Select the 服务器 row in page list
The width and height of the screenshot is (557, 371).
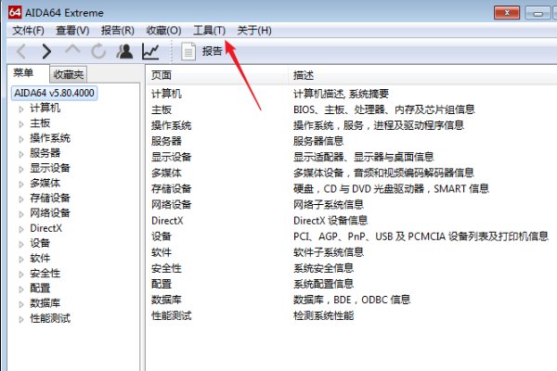(x=352, y=141)
